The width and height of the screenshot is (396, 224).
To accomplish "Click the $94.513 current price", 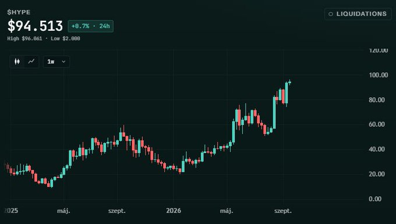I will (35, 26).
